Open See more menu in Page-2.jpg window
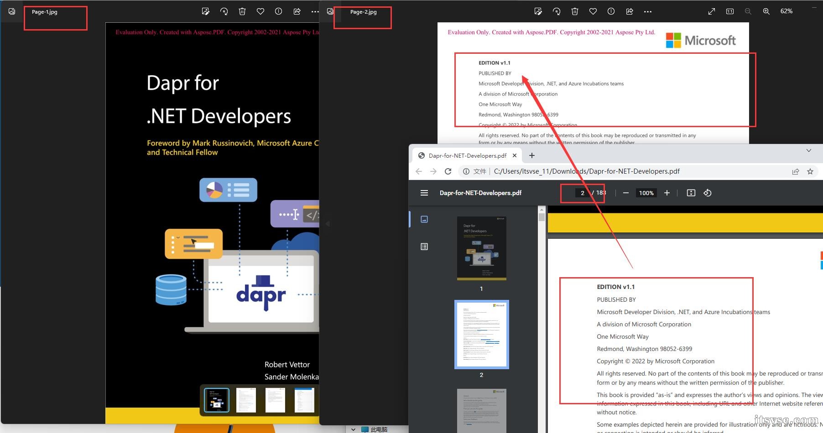 pyautogui.click(x=648, y=11)
